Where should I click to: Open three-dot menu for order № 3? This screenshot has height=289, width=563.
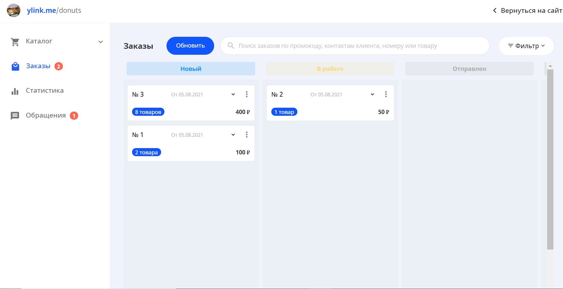(x=247, y=95)
